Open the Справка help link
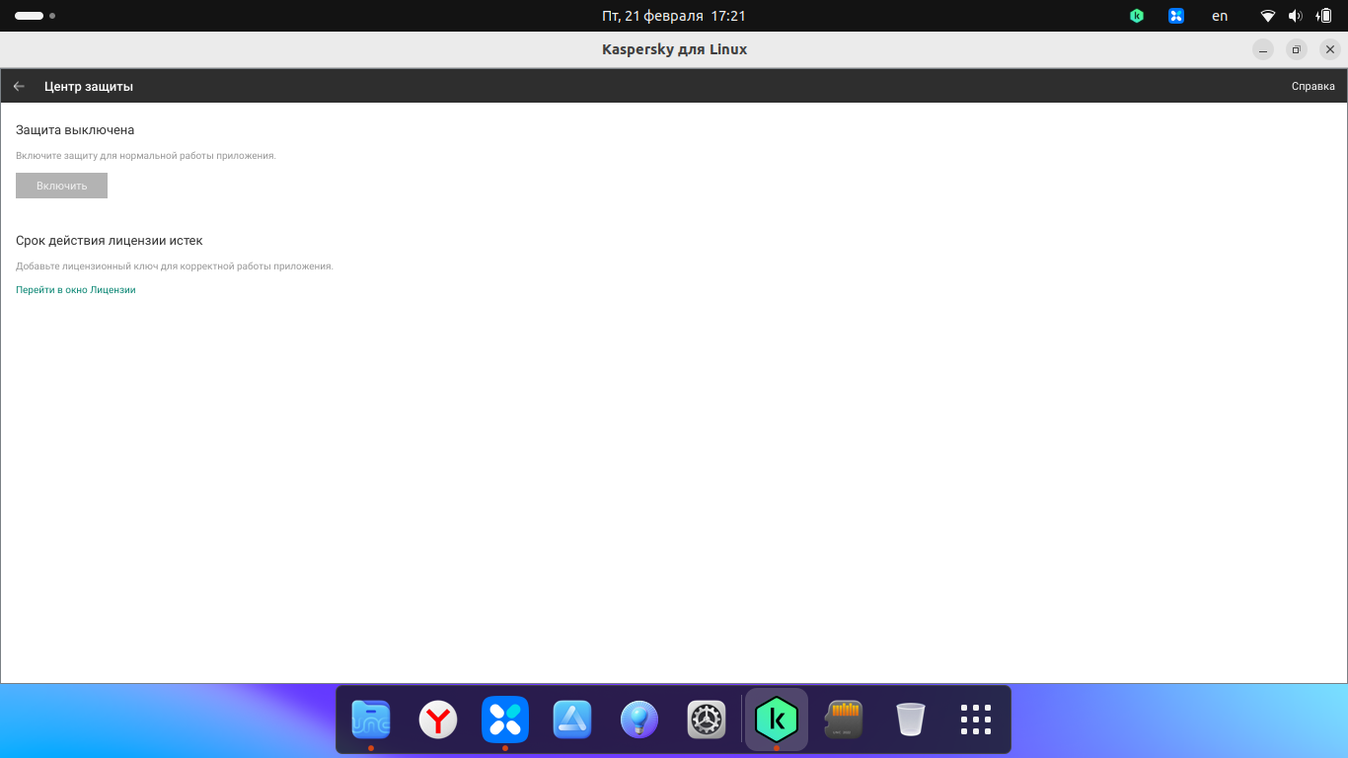This screenshot has height=758, width=1348. click(x=1312, y=87)
